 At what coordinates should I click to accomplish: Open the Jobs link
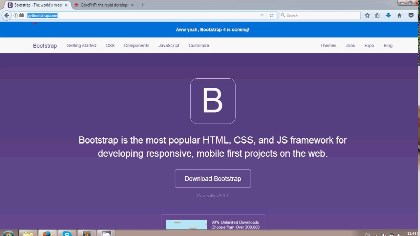pyautogui.click(x=350, y=46)
